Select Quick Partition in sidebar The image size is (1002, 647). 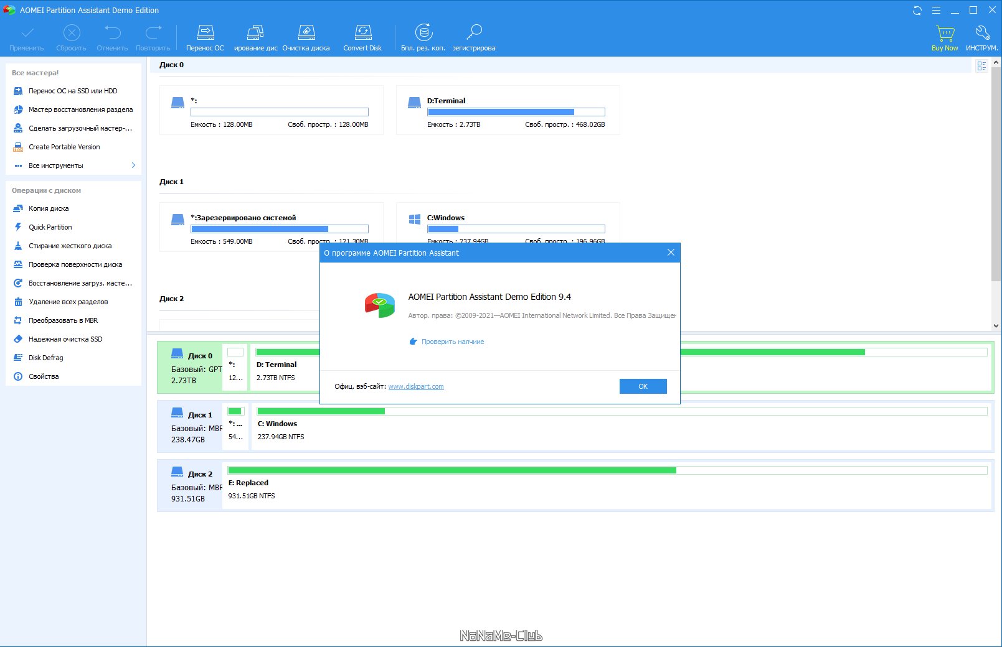pyautogui.click(x=50, y=227)
